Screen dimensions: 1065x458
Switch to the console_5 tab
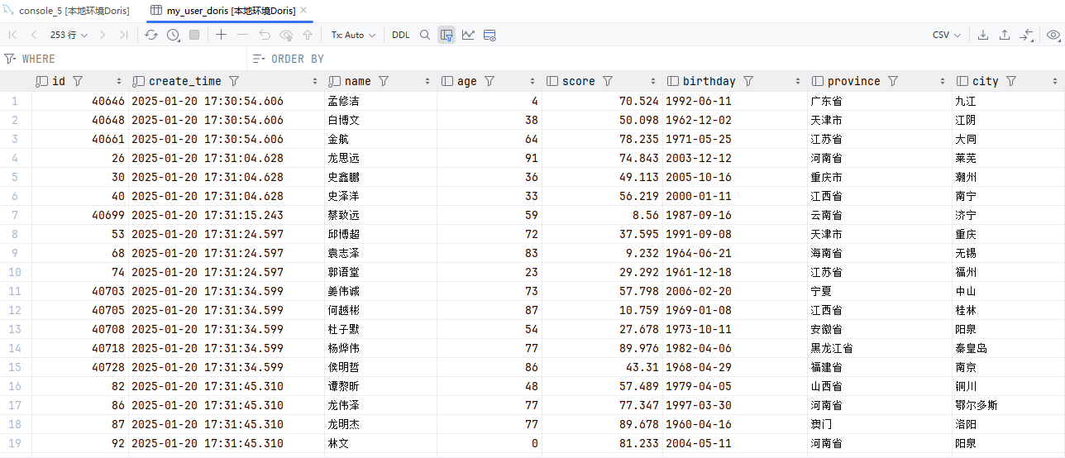[x=64, y=11]
